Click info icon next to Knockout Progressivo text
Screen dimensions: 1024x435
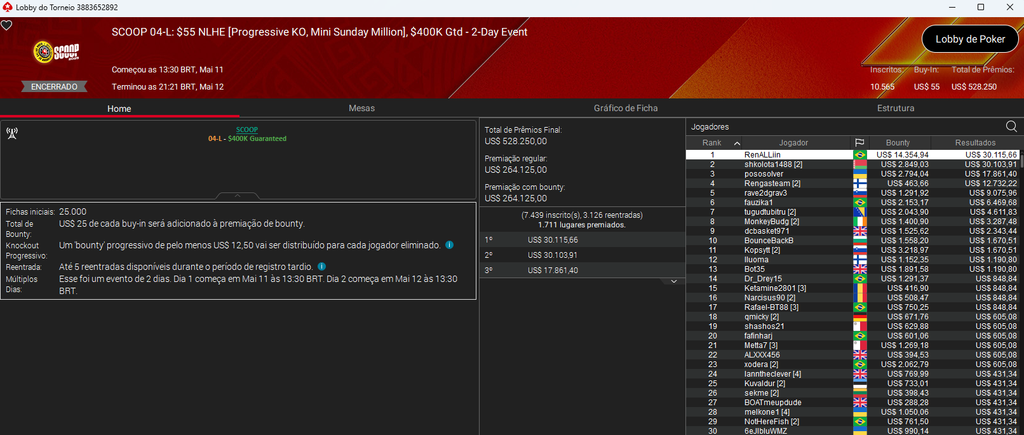pyautogui.click(x=450, y=245)
